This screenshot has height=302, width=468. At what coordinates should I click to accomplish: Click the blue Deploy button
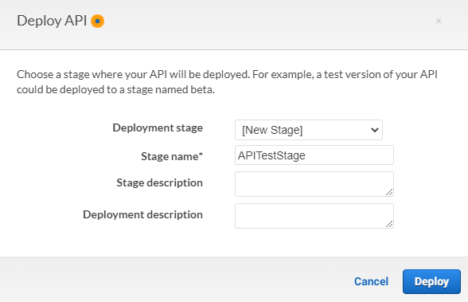coord(431,282)
